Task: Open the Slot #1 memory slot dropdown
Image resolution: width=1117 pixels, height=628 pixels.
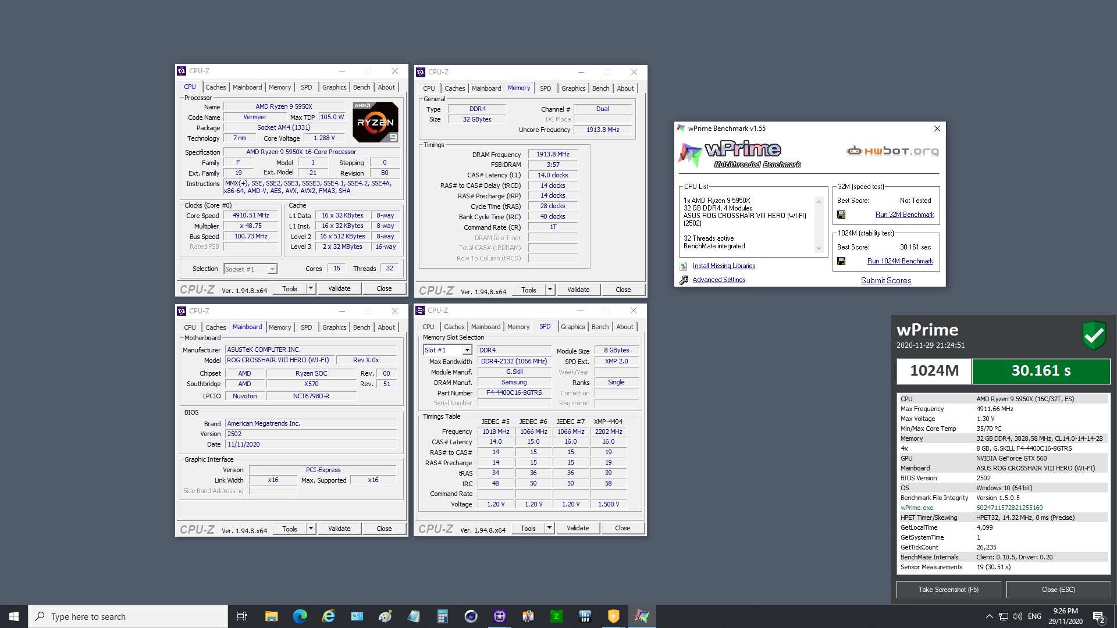Action: point(467,350)
